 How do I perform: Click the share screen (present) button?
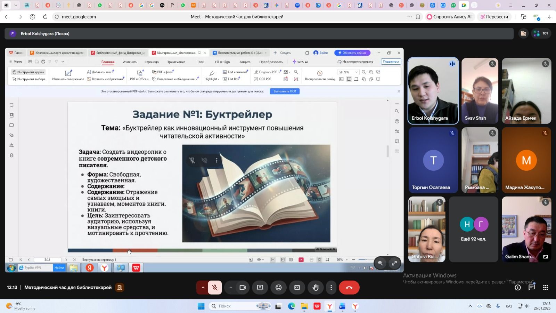coord(260,288)
